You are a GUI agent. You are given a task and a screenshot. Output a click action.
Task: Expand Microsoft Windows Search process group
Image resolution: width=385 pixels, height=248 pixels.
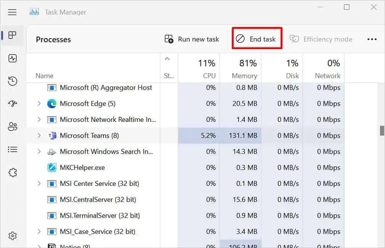click(x=39, y=152)
